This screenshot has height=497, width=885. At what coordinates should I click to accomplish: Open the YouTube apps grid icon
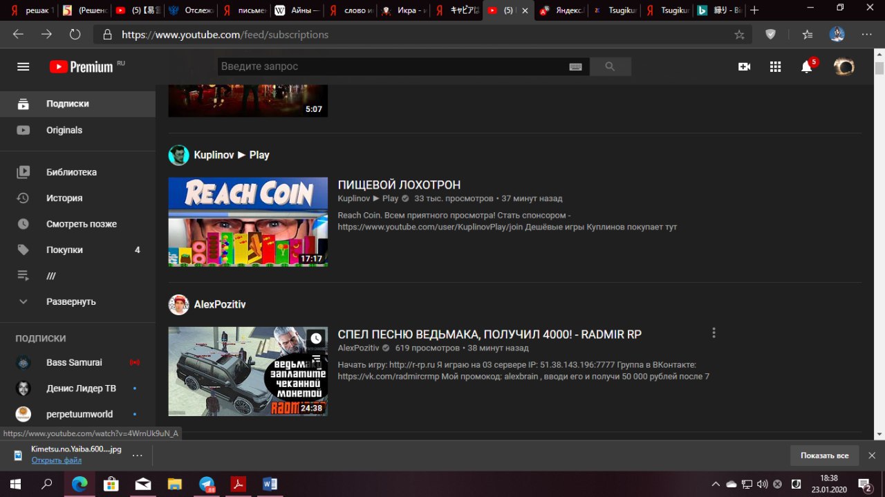[775, 66]
